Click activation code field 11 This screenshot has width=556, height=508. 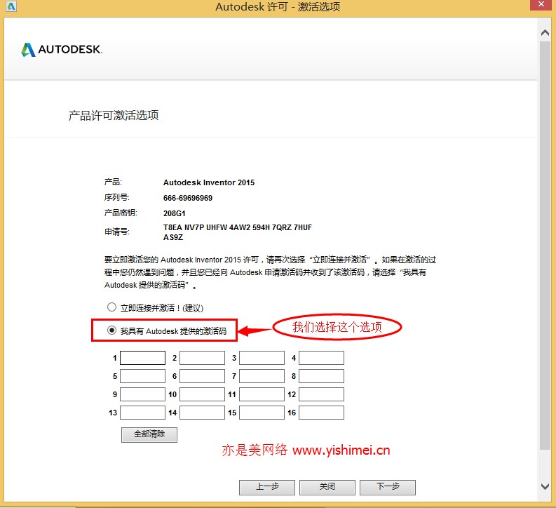tap(262, 394)
